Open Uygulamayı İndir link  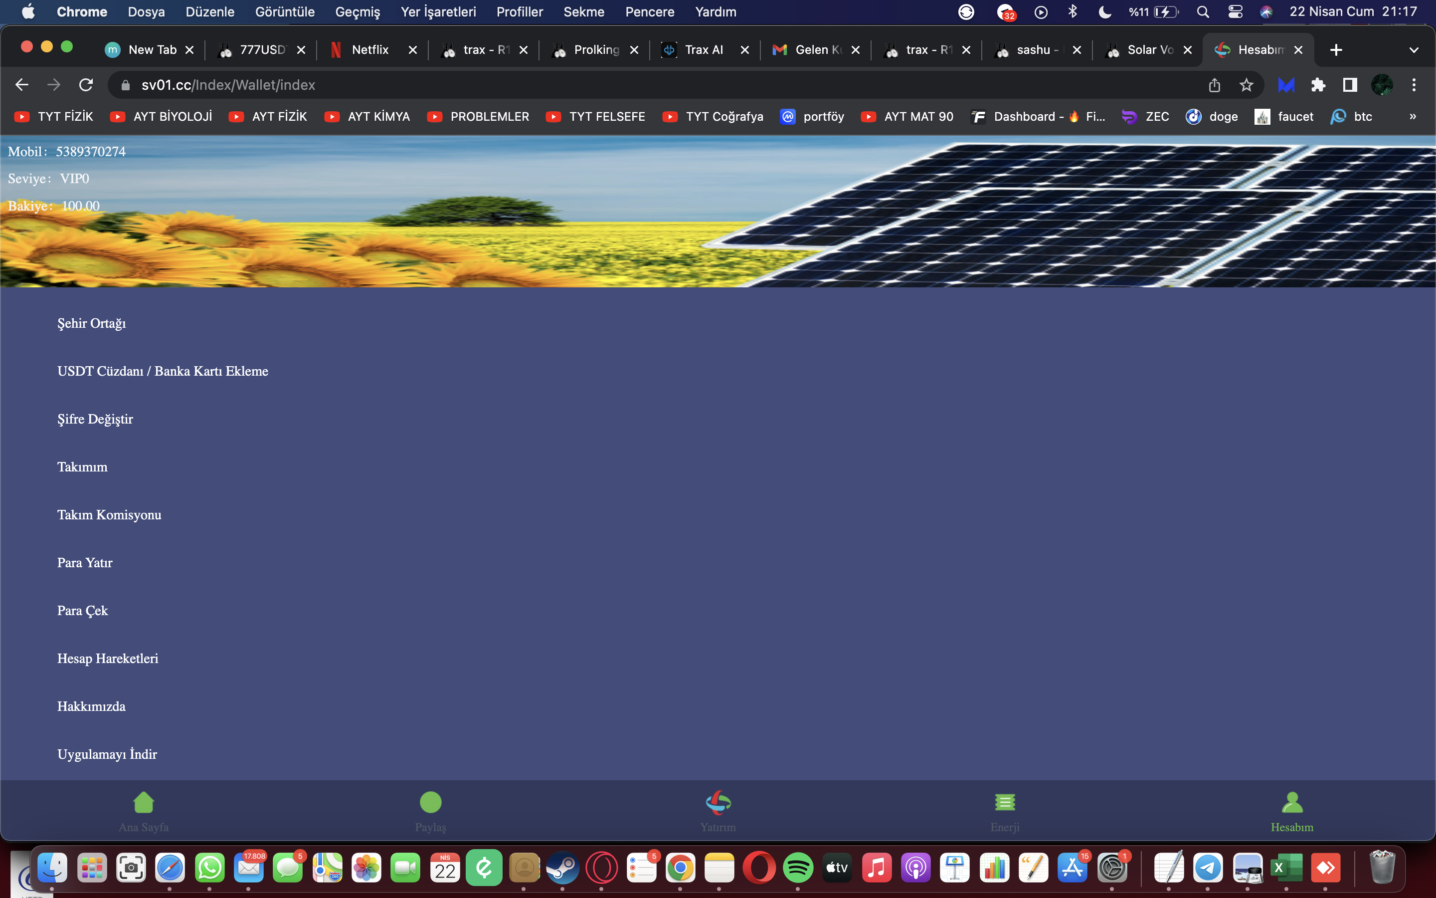[x=107, y=754]
